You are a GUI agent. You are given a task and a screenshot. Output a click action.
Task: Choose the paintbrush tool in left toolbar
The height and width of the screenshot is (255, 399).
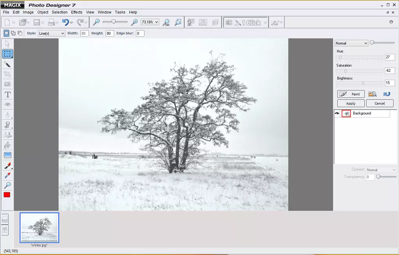tap(7, 165)
